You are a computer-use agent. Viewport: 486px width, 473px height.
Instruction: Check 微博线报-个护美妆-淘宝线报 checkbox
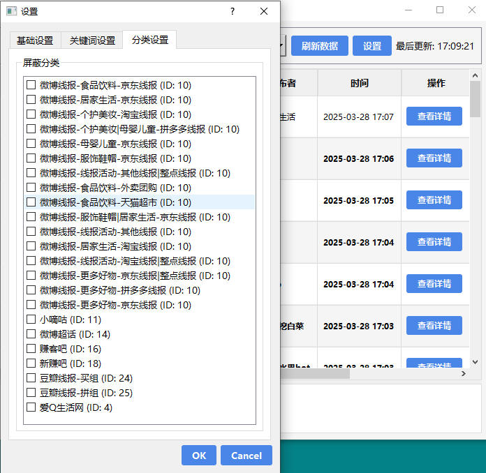pyautogui.click(x=31, y=114)
